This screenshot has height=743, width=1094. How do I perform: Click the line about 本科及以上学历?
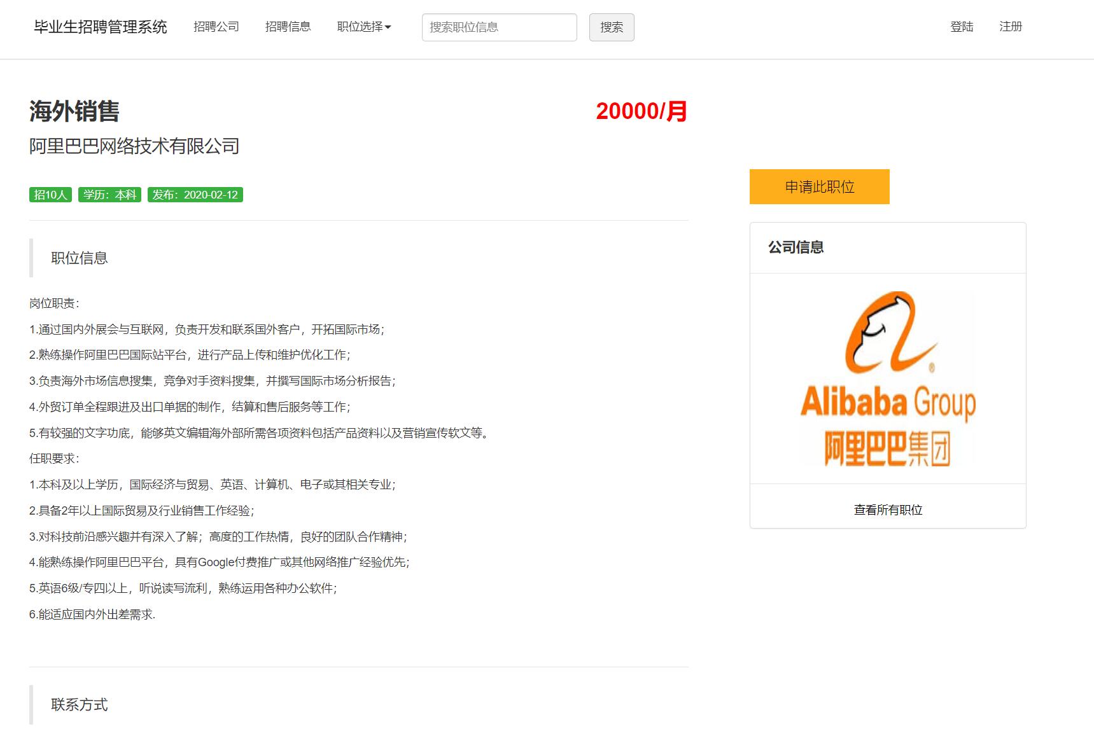coord(213,485)
